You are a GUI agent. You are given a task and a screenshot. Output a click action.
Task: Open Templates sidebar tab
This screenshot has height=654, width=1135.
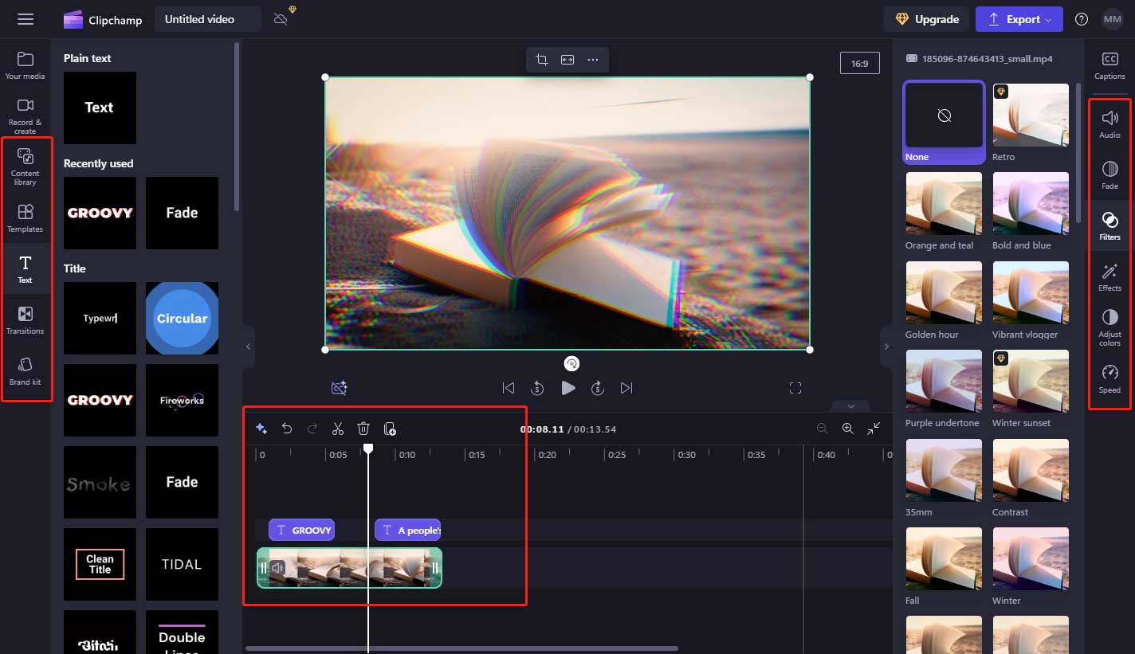pyautogui.click(x=25, y=218)
